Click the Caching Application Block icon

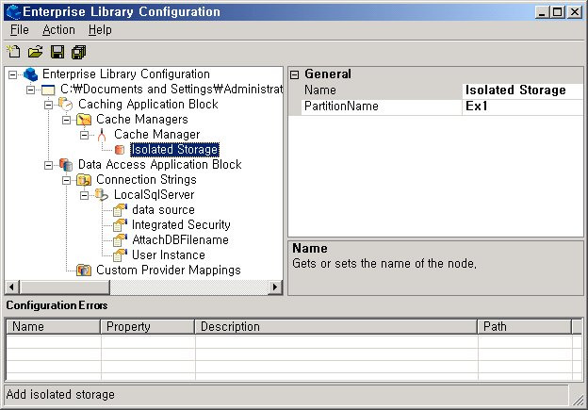tap(66, 104)
